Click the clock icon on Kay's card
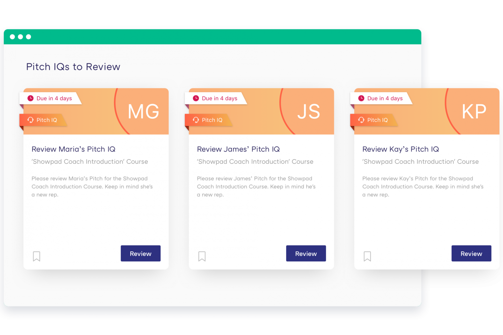This screenshot has width=503, height=335. [x=361, y=98]
